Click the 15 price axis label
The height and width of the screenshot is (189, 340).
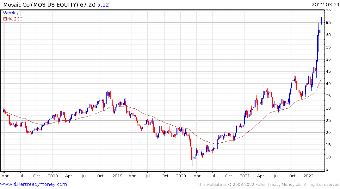(328, 145)
